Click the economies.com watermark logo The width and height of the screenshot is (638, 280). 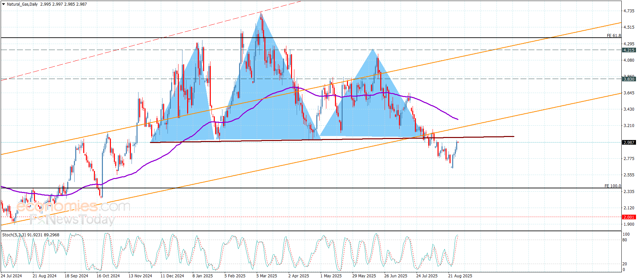(73, 206)
